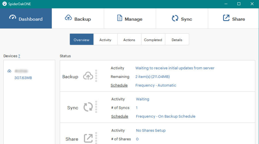Open the Details sub-tab
The height and width of the screenshot is (144, 259).
(177, 39)
